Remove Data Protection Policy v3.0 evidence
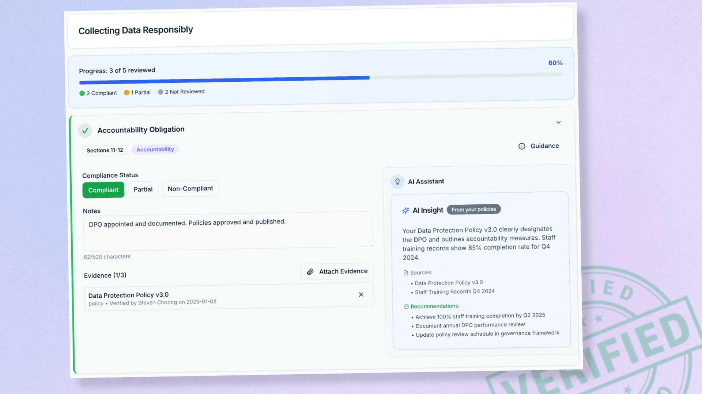The height and width of the screenshot is (394, 702). click(361, 294)
